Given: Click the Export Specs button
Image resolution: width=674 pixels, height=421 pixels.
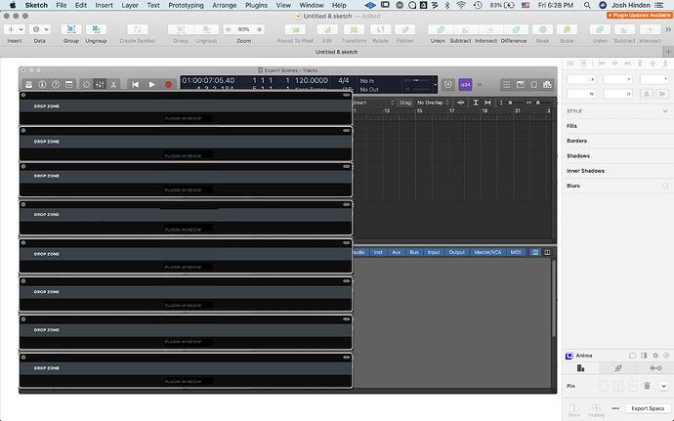Looking at the screenshot, I should pyautogui.click(x=648, y=408).
